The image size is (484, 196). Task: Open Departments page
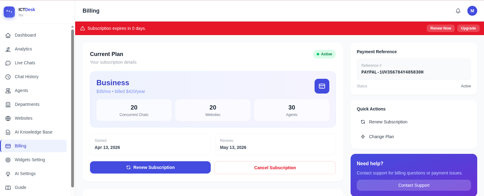33,104
